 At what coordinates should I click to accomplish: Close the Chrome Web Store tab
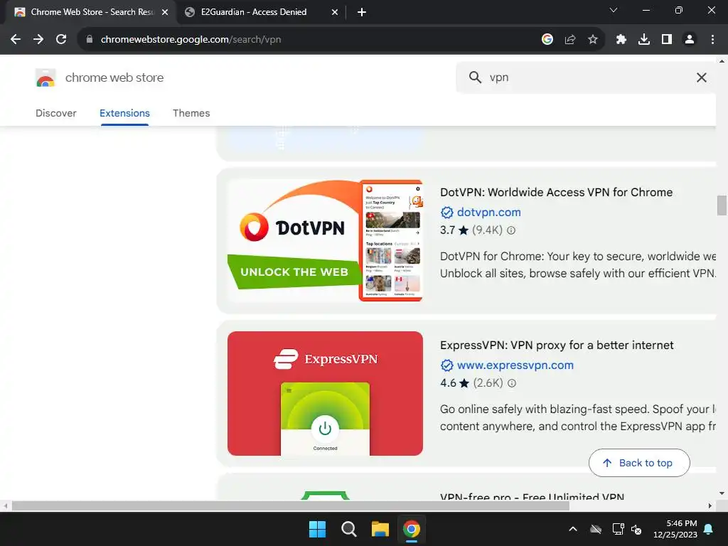click(165, 12)
